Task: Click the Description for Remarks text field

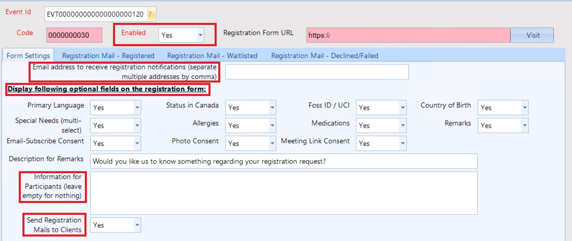Action: 284,161
